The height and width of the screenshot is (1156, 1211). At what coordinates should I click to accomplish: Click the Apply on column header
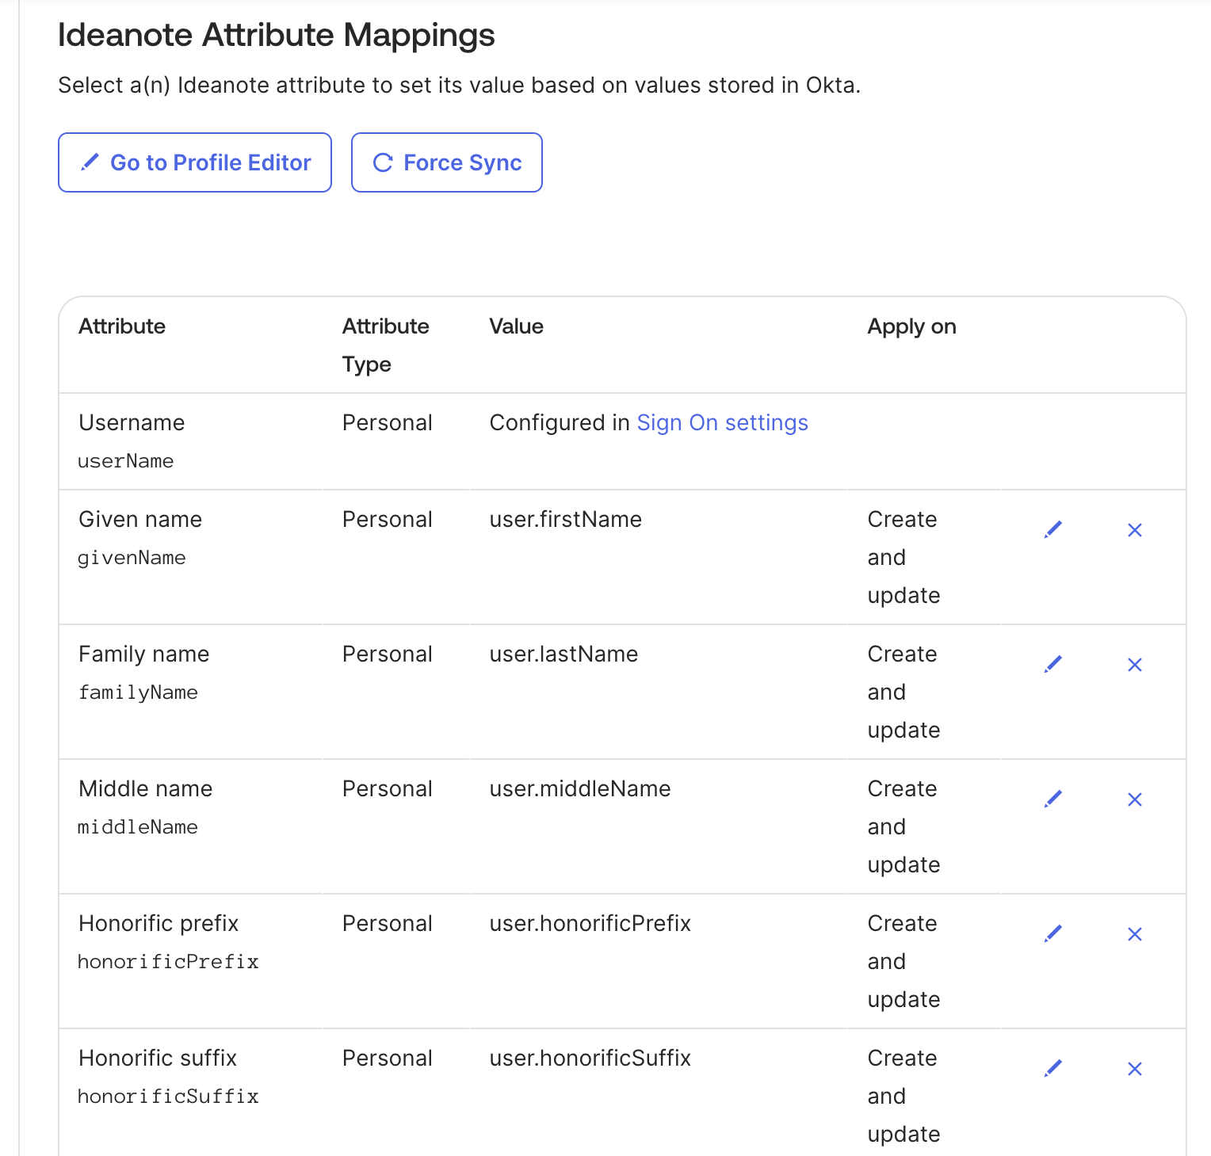pos(911,326)
